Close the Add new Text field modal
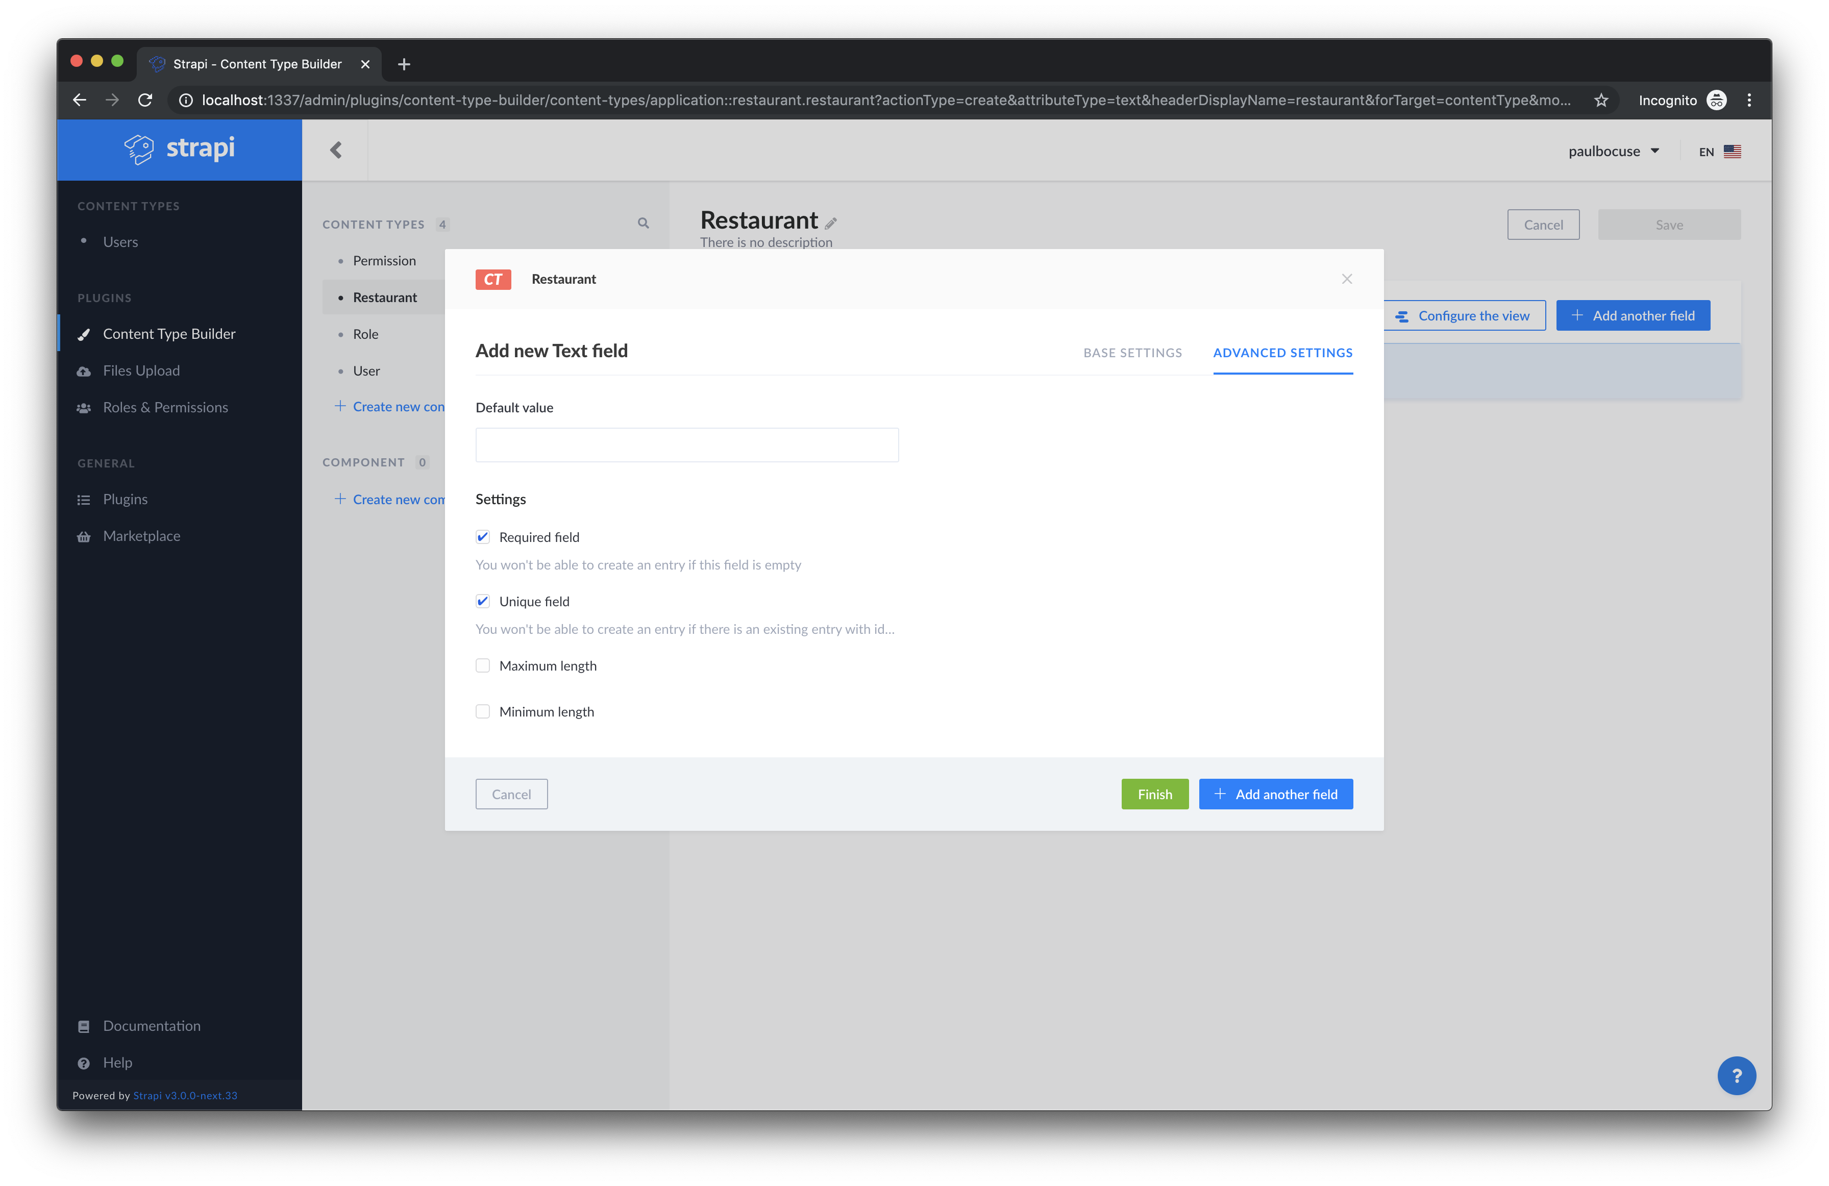Viewport: 1829px width, 1186px height. pos(1346,279)
